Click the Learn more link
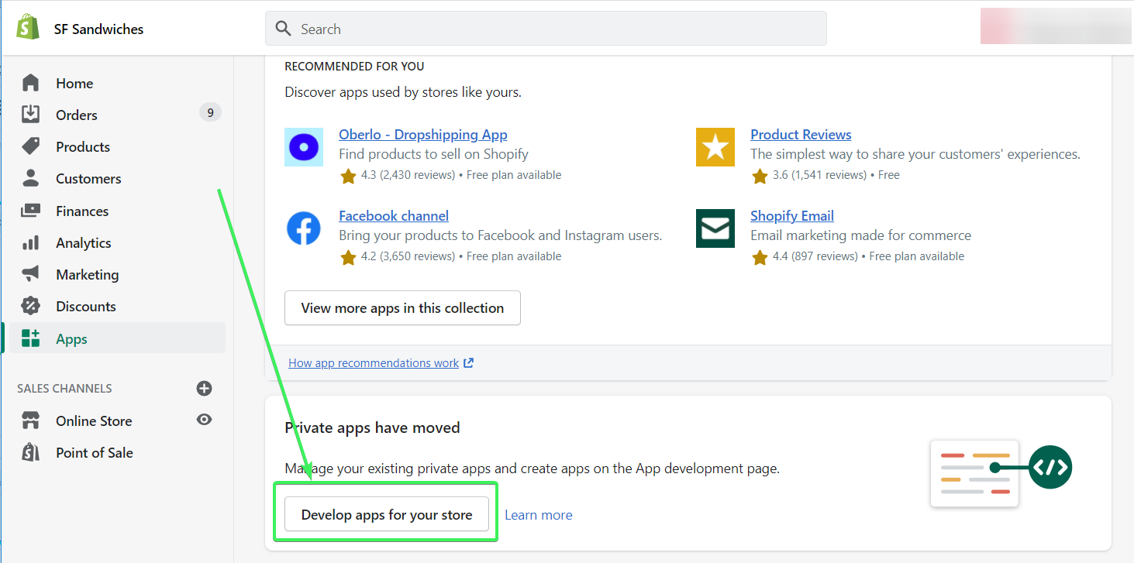Screen dimensions: 1134x563 539,515
